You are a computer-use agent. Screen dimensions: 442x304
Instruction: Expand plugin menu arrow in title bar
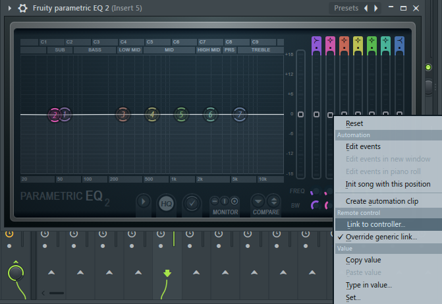click(10, 8)
